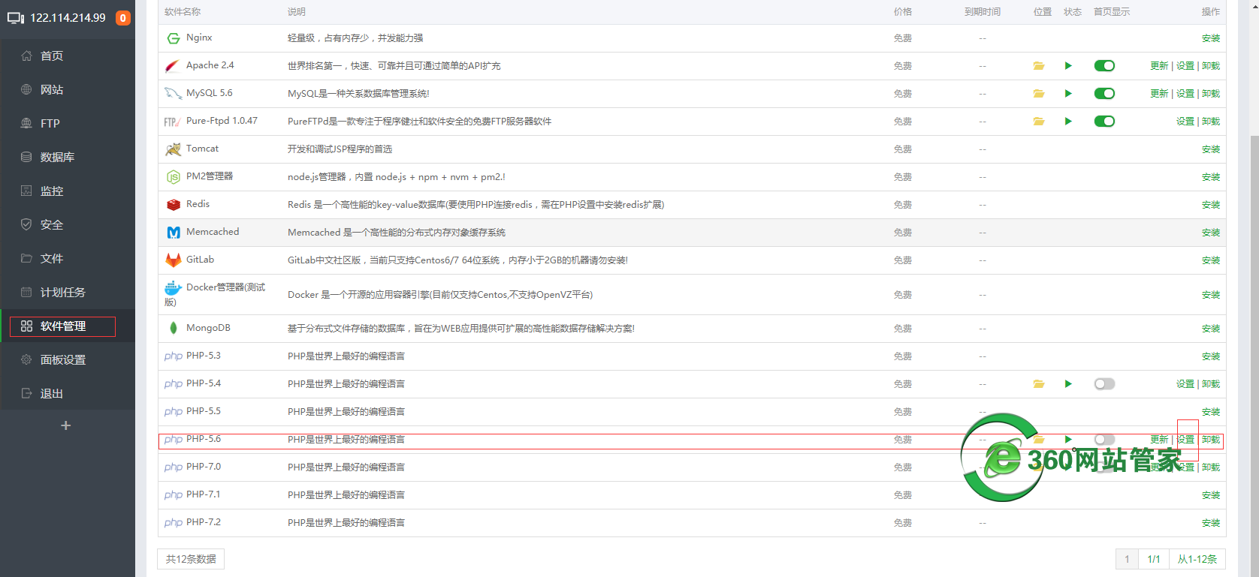Enable homepage display for PHP-5.6

[x=1104, y=440]
